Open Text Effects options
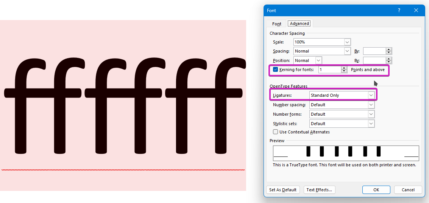This screenshot has width=429, height=203. click(319, 190)
